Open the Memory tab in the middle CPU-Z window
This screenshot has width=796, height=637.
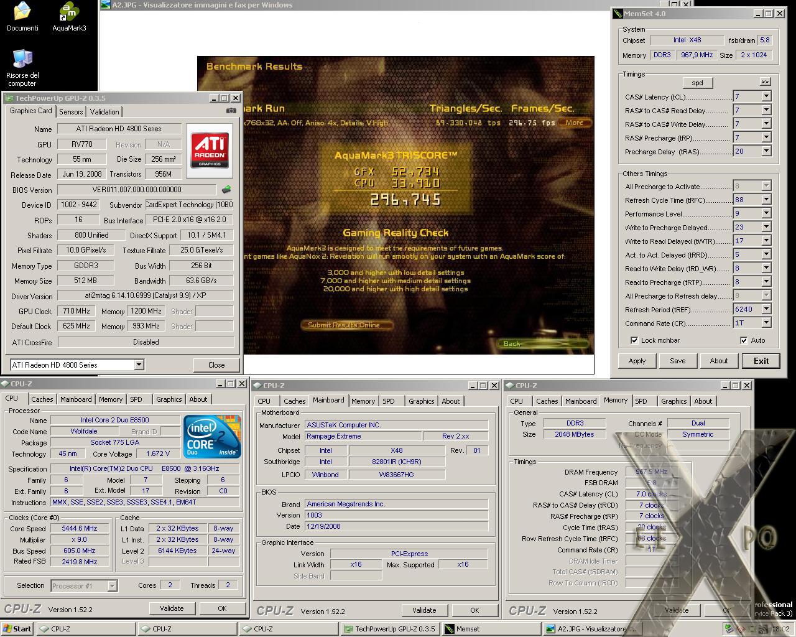[363, 401]
